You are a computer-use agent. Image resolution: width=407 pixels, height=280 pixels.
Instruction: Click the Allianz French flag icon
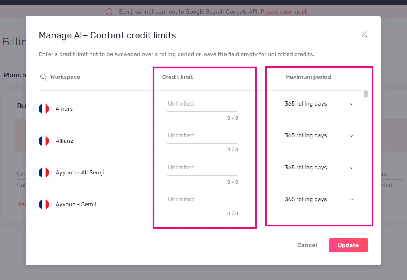(x=44, y=141)
